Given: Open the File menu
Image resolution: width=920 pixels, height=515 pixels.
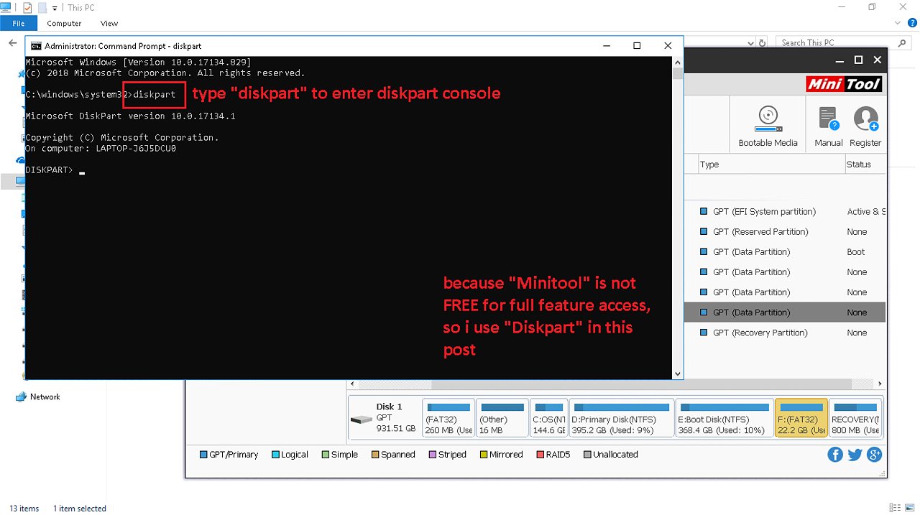Looking at the screenshot, I should tap(19, 24).
